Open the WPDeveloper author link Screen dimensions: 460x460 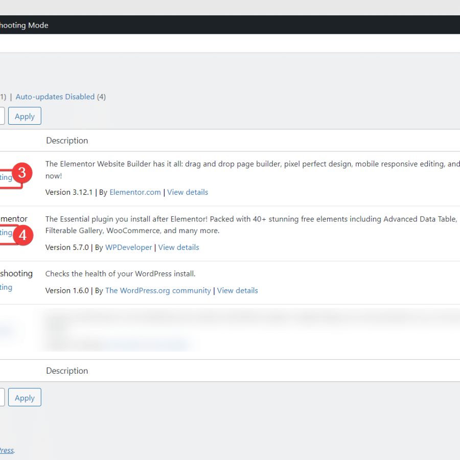coord(128,247)
